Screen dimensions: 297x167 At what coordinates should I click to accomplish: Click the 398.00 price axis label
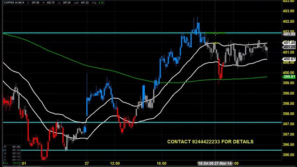pyautogui.click(x=289, y=114)
